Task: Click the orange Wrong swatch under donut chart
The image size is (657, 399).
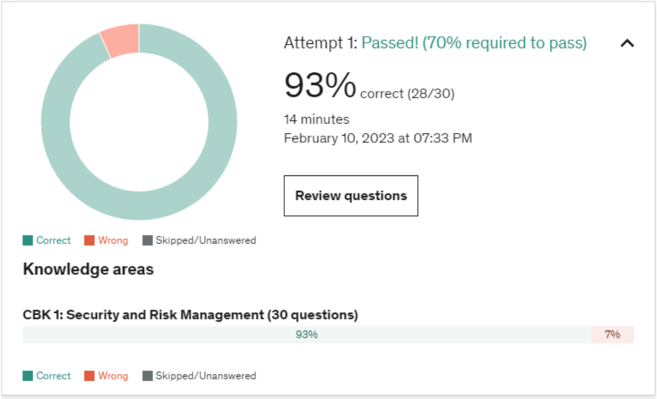Action: (x=89, y=241)
